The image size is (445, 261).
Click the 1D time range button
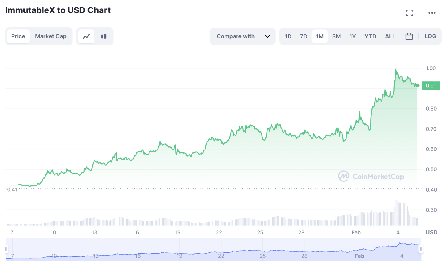click(x=288, y=36)
